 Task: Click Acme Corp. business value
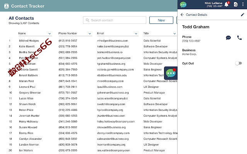pos(189,54)
